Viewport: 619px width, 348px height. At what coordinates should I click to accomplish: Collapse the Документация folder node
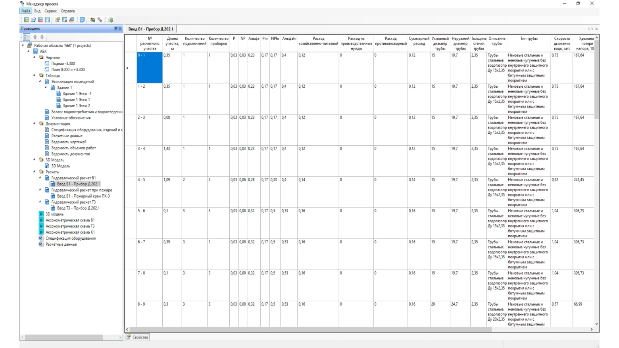pos(34,123)
